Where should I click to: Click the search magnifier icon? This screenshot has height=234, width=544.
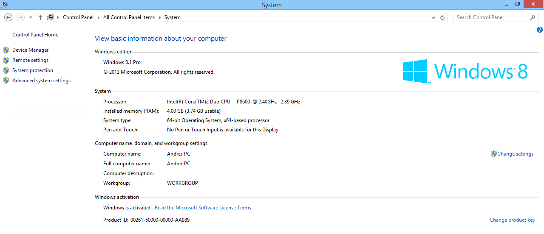533,17
